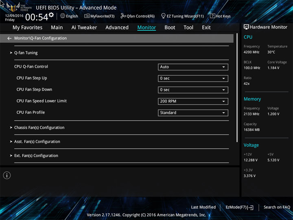Open the CPU Q-Fan Control dropdown

point(193,67)
